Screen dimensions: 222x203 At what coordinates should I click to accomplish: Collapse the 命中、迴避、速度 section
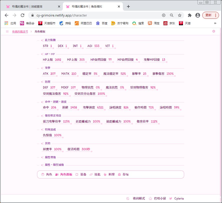[56, 102]
